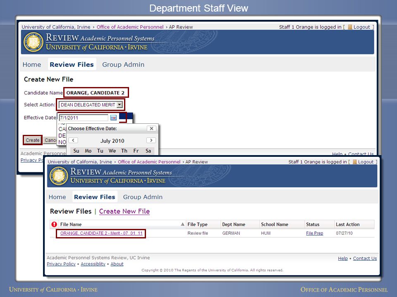
Task: Open the Select Action dropdown
Action: [91, 104]
